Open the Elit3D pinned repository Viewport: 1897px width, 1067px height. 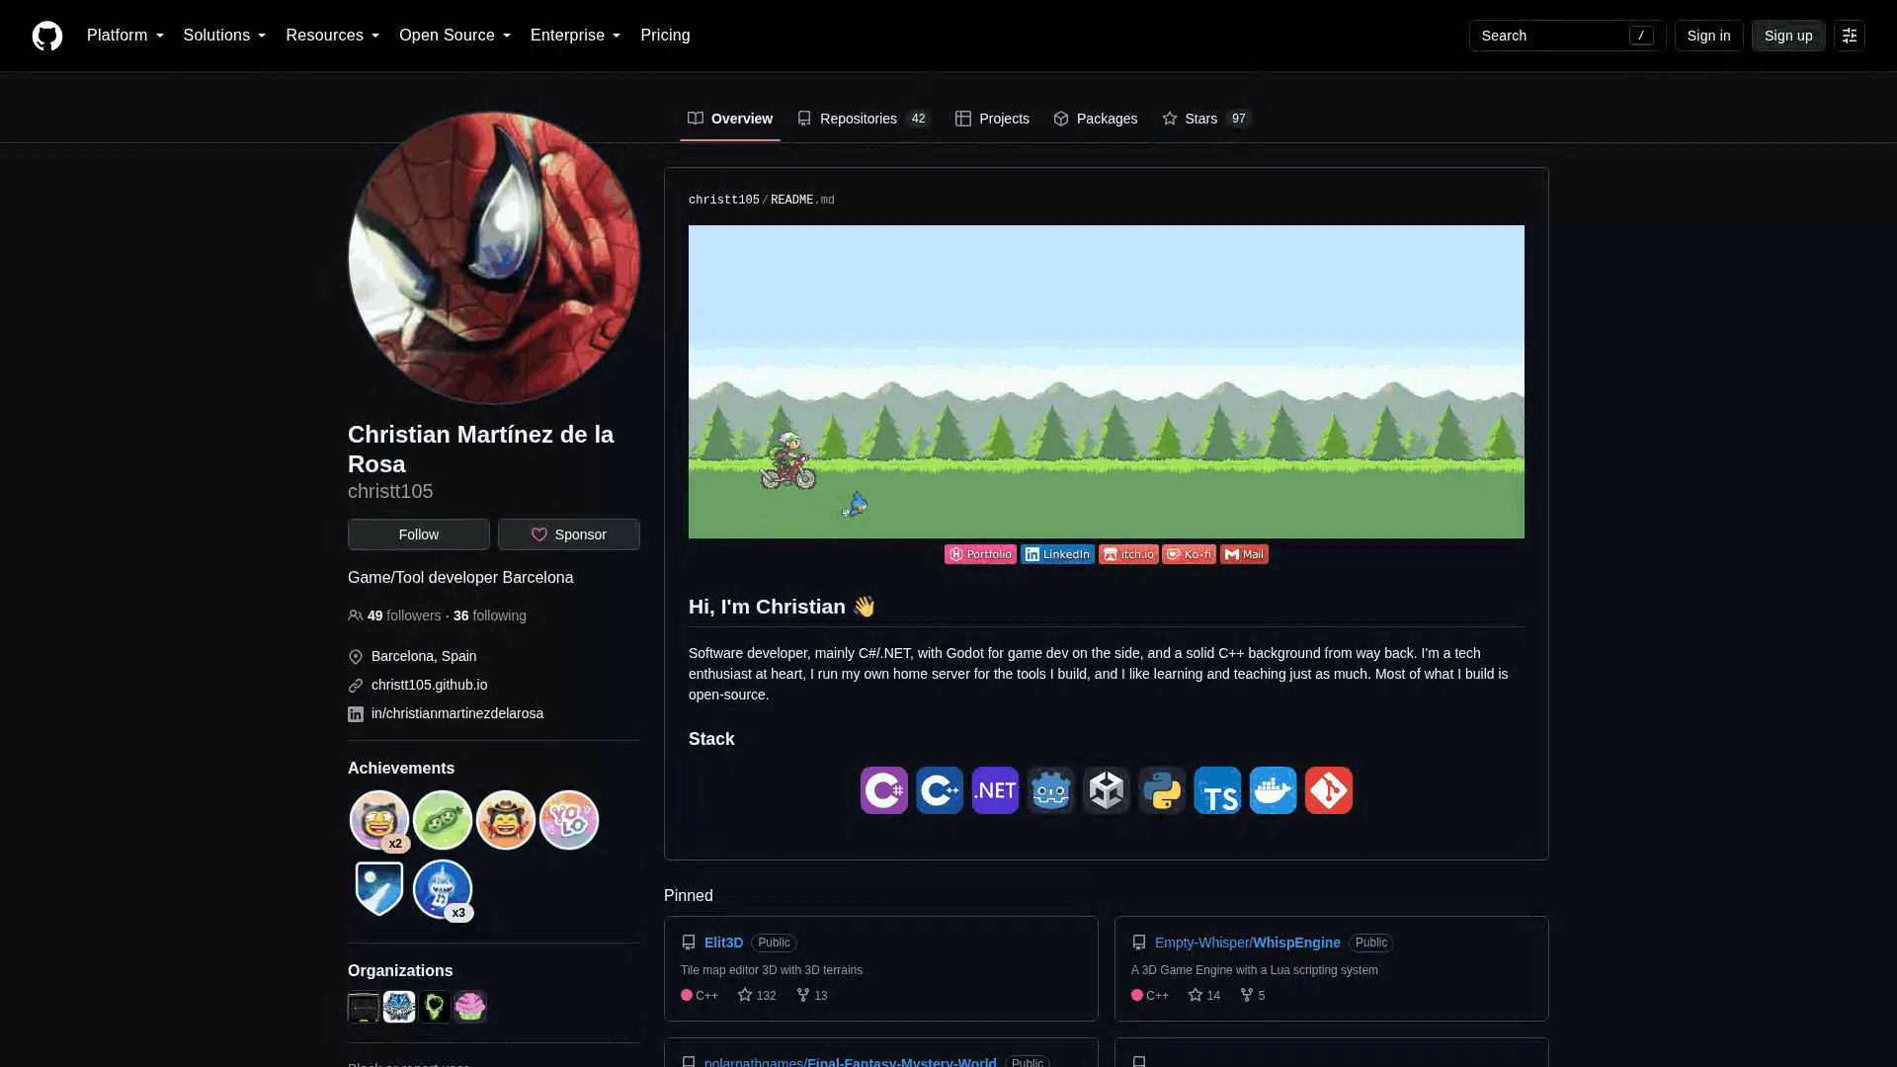[x=723, y=943]
